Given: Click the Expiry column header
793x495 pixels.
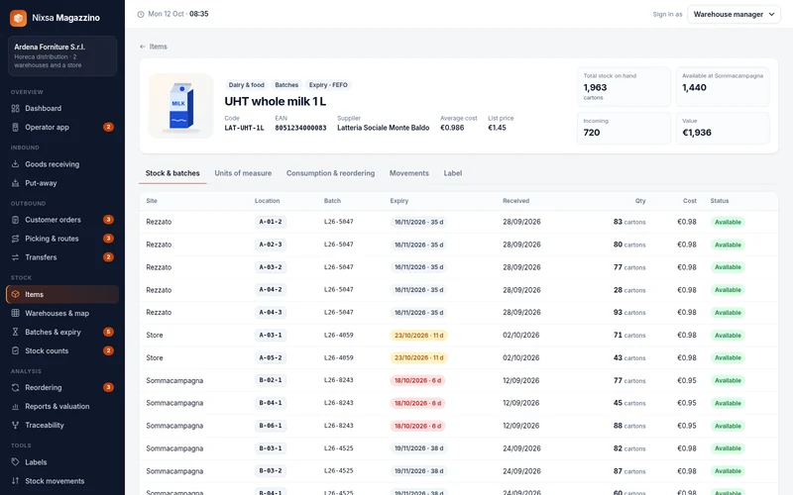Looking at the screenshot, I should pyautogui.click(x=399, y=201).
